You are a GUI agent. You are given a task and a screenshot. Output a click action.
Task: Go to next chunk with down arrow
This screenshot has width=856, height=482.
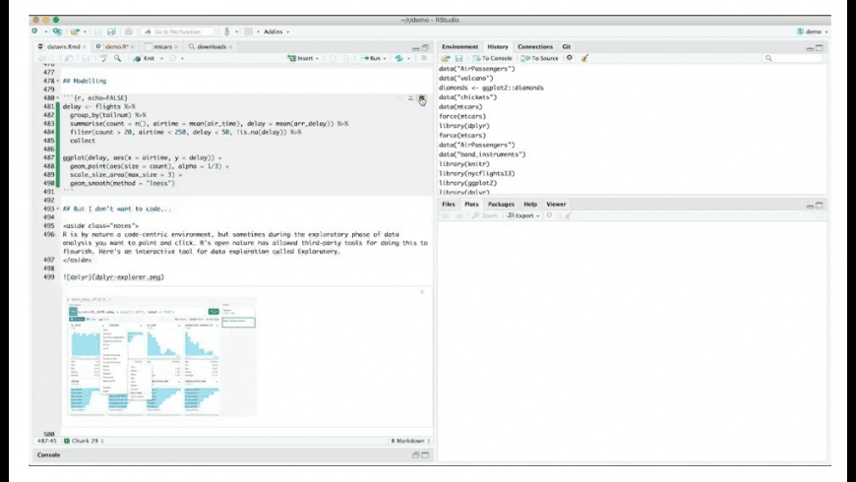[346, 58]
